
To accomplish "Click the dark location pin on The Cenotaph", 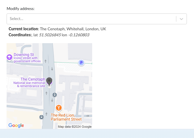I will point(49,82).
